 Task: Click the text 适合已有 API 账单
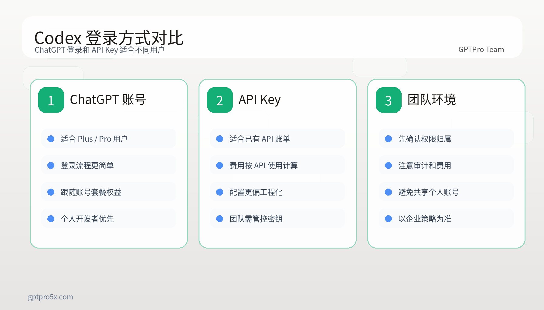(x=260, y=139)
